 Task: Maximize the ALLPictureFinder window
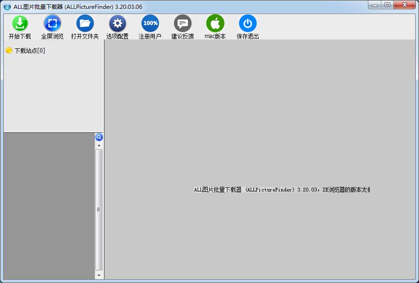(387, 5)
